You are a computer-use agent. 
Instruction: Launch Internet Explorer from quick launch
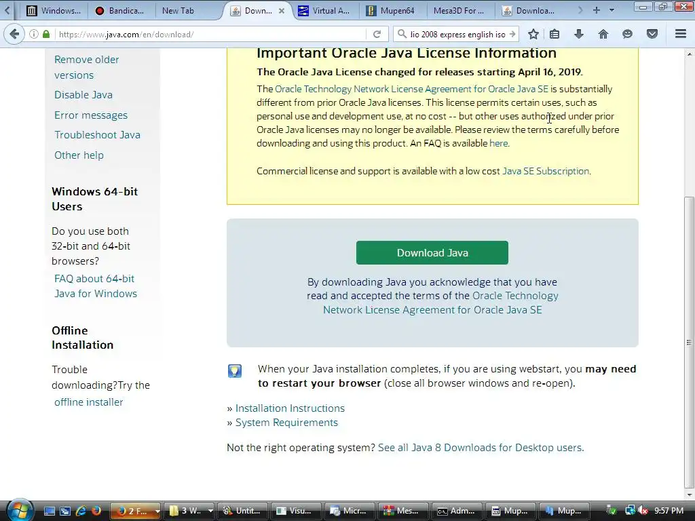81,511
